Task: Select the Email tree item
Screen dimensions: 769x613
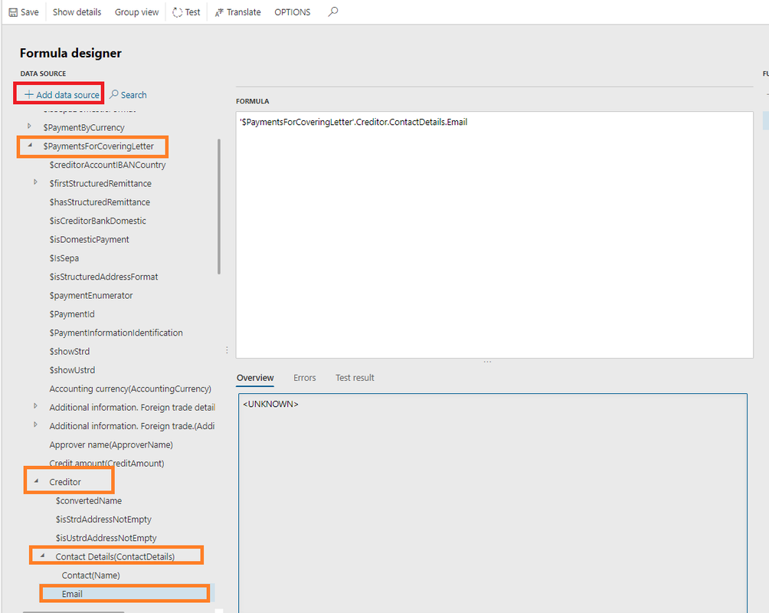Action: 72,594
